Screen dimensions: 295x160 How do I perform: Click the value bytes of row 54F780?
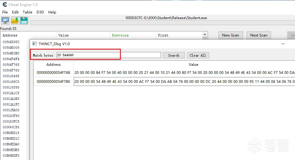184,82
